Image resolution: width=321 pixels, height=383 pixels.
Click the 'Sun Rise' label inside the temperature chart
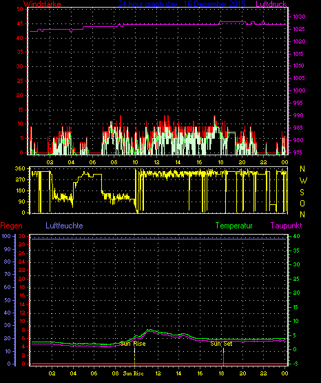coord(133,344)
